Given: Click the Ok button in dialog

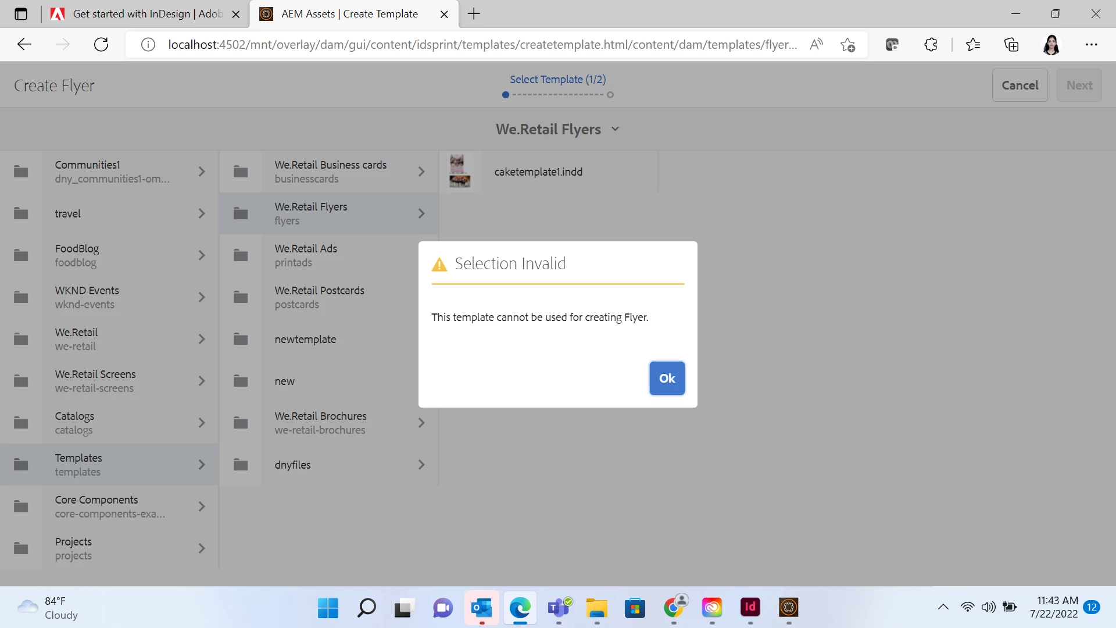Looking at the screenshot, I should tap(667, 379).
